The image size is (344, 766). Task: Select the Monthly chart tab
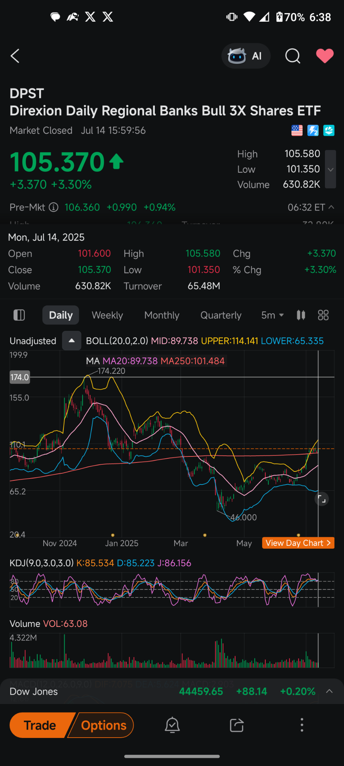[x=162, y=315]
